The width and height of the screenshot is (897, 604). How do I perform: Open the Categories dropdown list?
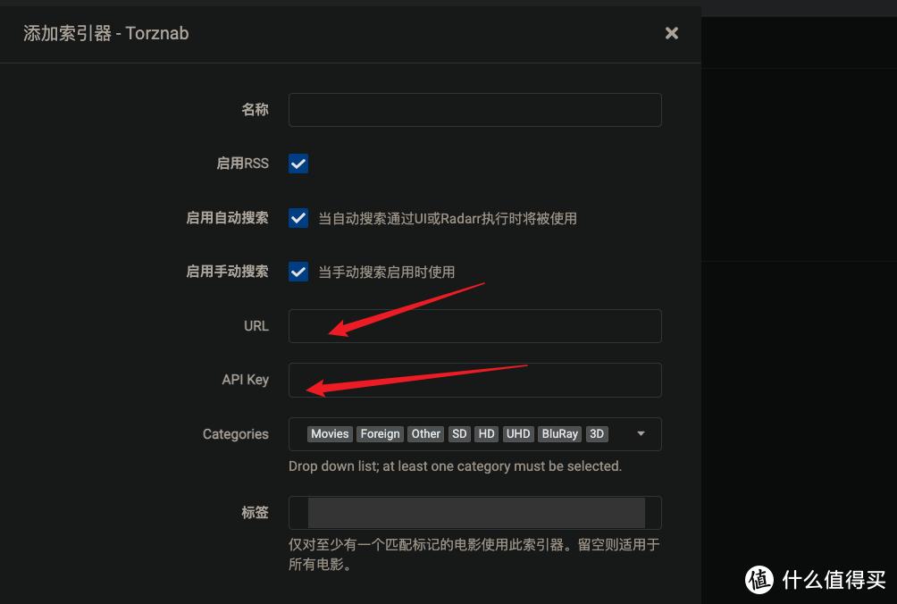474,433
